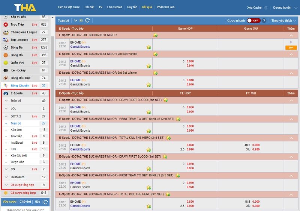The height and width of the screenshot is (211, 300).
Task: Open Quy tắc rules menu
Action: [x=132, y=7]
